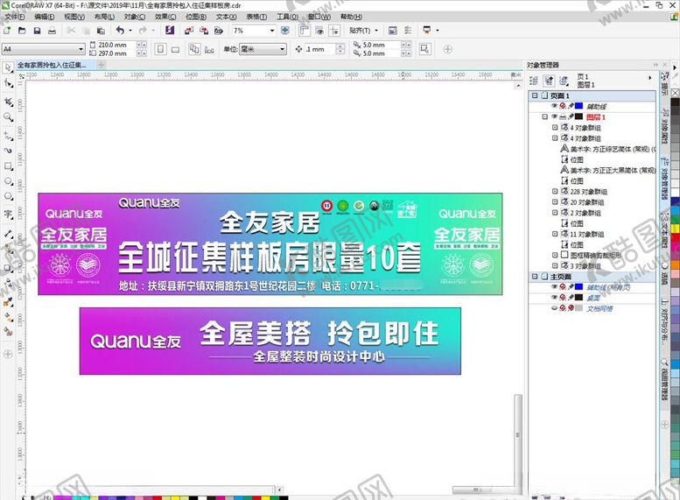This screenshot has width=680, height=500.
Task: Open the 文本(X) menu
Action: pyautogui.click(x=227, y=17)
